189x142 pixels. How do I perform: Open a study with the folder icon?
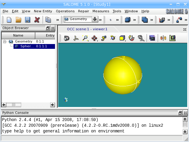(x=18, y=20)
